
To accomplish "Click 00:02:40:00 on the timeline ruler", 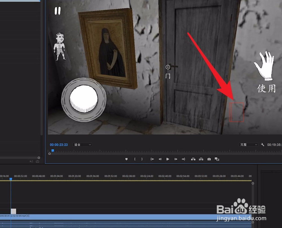I will pyautogui.click(x=165, y=176).
